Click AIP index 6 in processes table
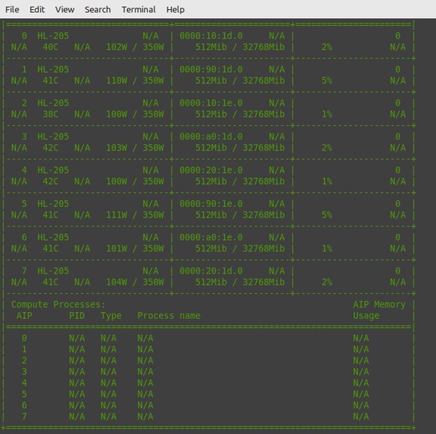Screen dimensions: 436x434 24,405
